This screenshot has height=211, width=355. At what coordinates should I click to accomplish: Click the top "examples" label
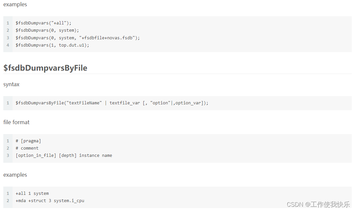15,5
